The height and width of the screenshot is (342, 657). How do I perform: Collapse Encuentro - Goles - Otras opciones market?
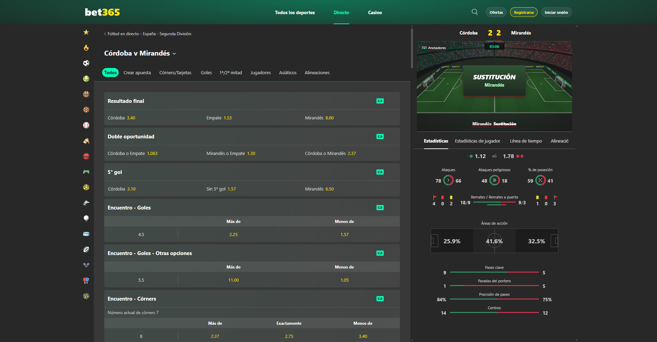click(252, 253)
